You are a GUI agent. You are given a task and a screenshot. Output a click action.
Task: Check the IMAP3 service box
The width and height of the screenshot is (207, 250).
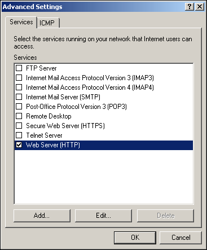[19, 77]
